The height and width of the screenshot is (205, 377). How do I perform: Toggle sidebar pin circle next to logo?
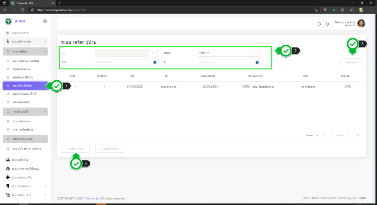click(x=45, y=21)
